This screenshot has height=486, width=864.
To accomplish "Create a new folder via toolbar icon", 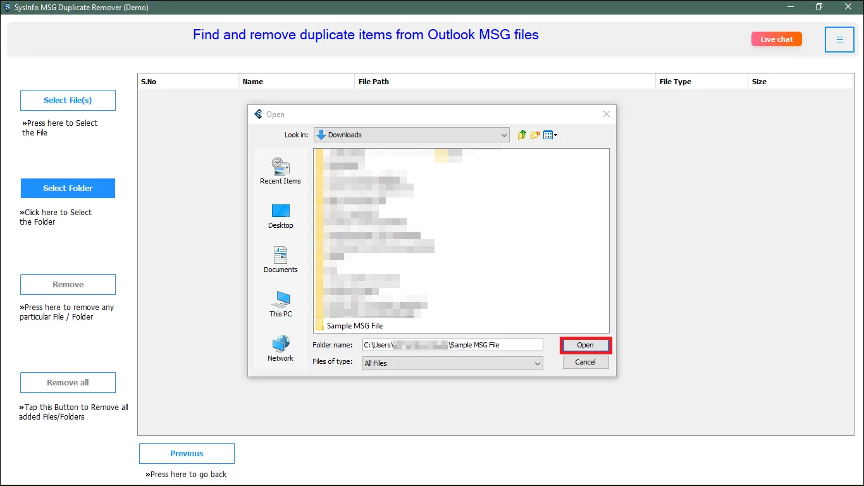I will tap(535, 135).
